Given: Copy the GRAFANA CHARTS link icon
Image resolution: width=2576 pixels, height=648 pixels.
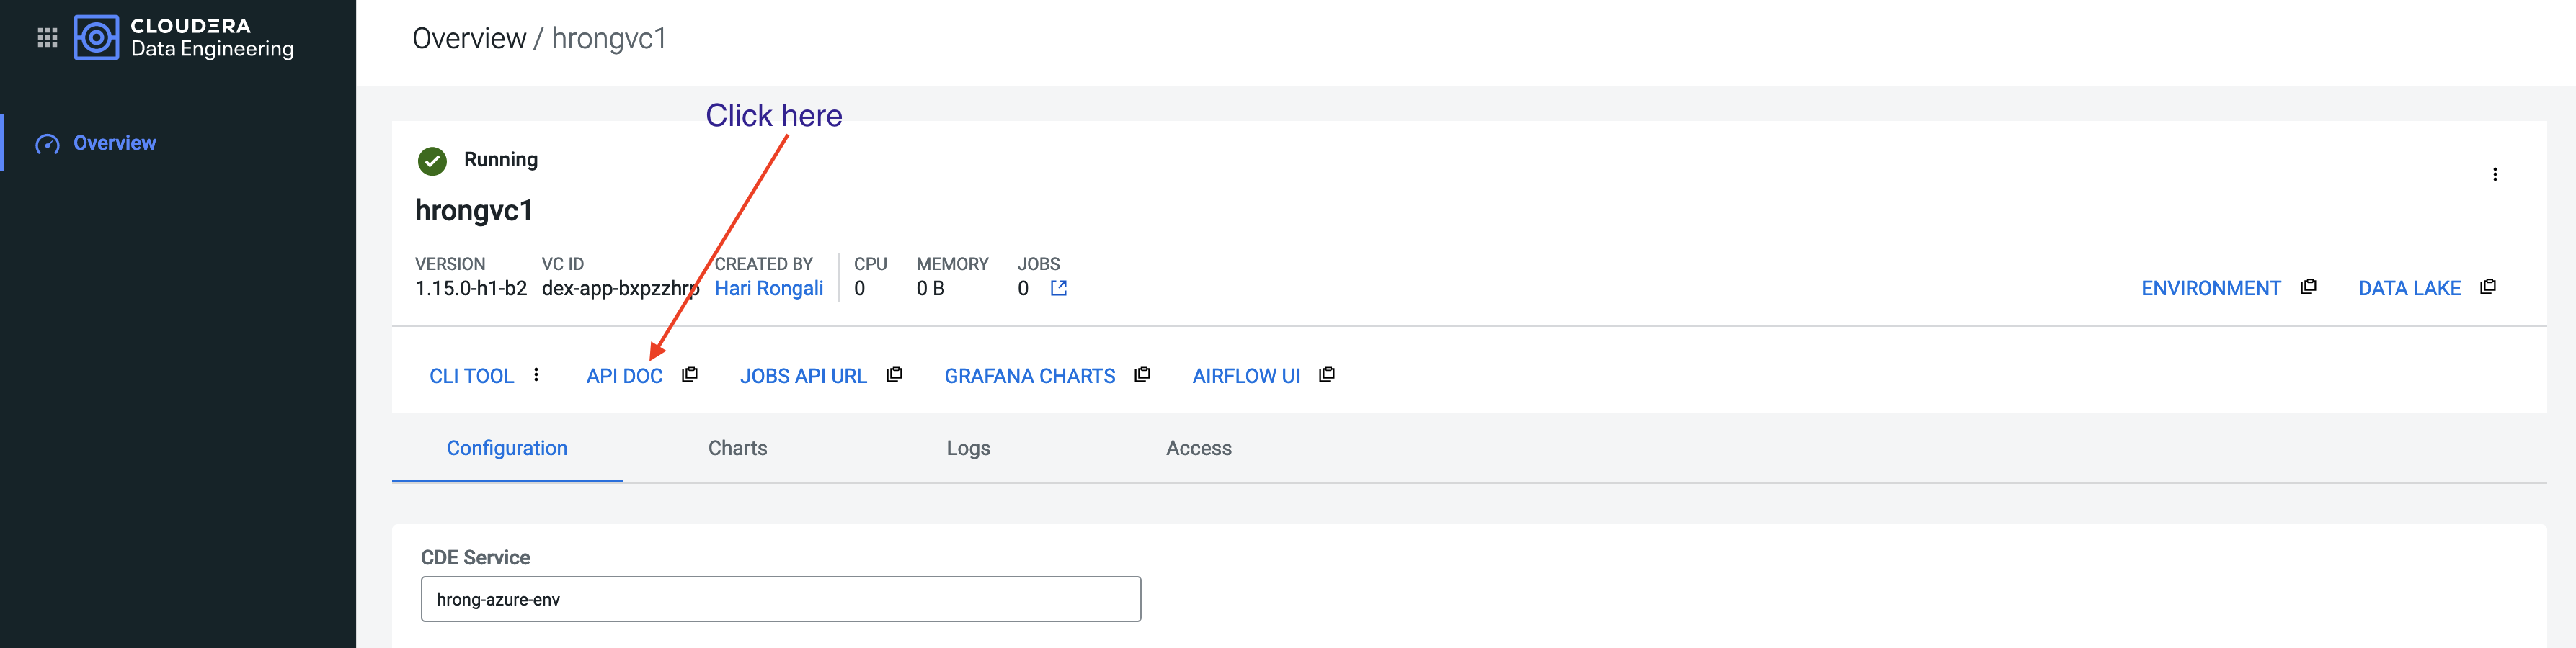Looking at the screenshot, I should click(1142, 374).
